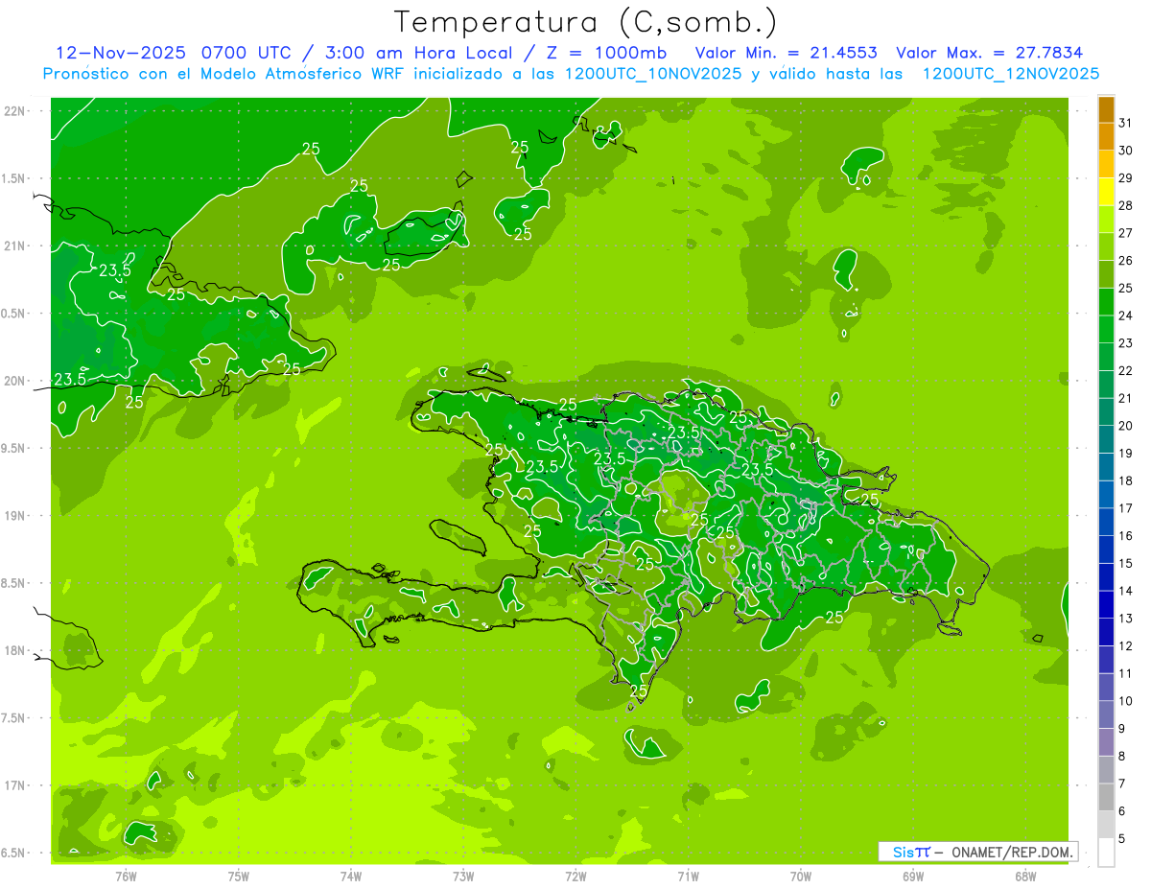This screenshot has width=1151, height=889.
Task: Click the 69W longitude label
Action: (913, 876)
